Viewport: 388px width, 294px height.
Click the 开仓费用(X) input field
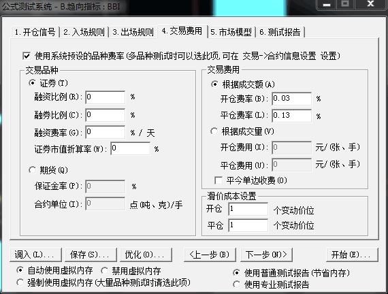pos(292,148)
